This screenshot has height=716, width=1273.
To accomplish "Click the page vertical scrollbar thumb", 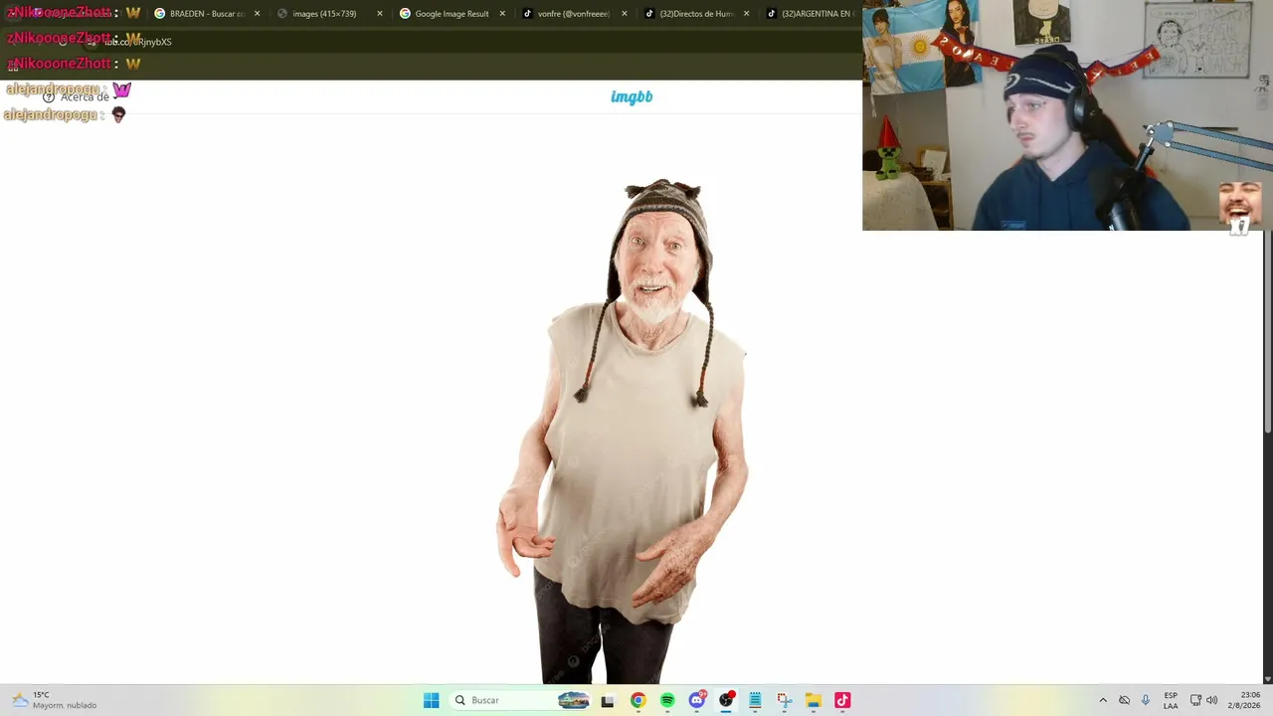I will coord(1267,331).
